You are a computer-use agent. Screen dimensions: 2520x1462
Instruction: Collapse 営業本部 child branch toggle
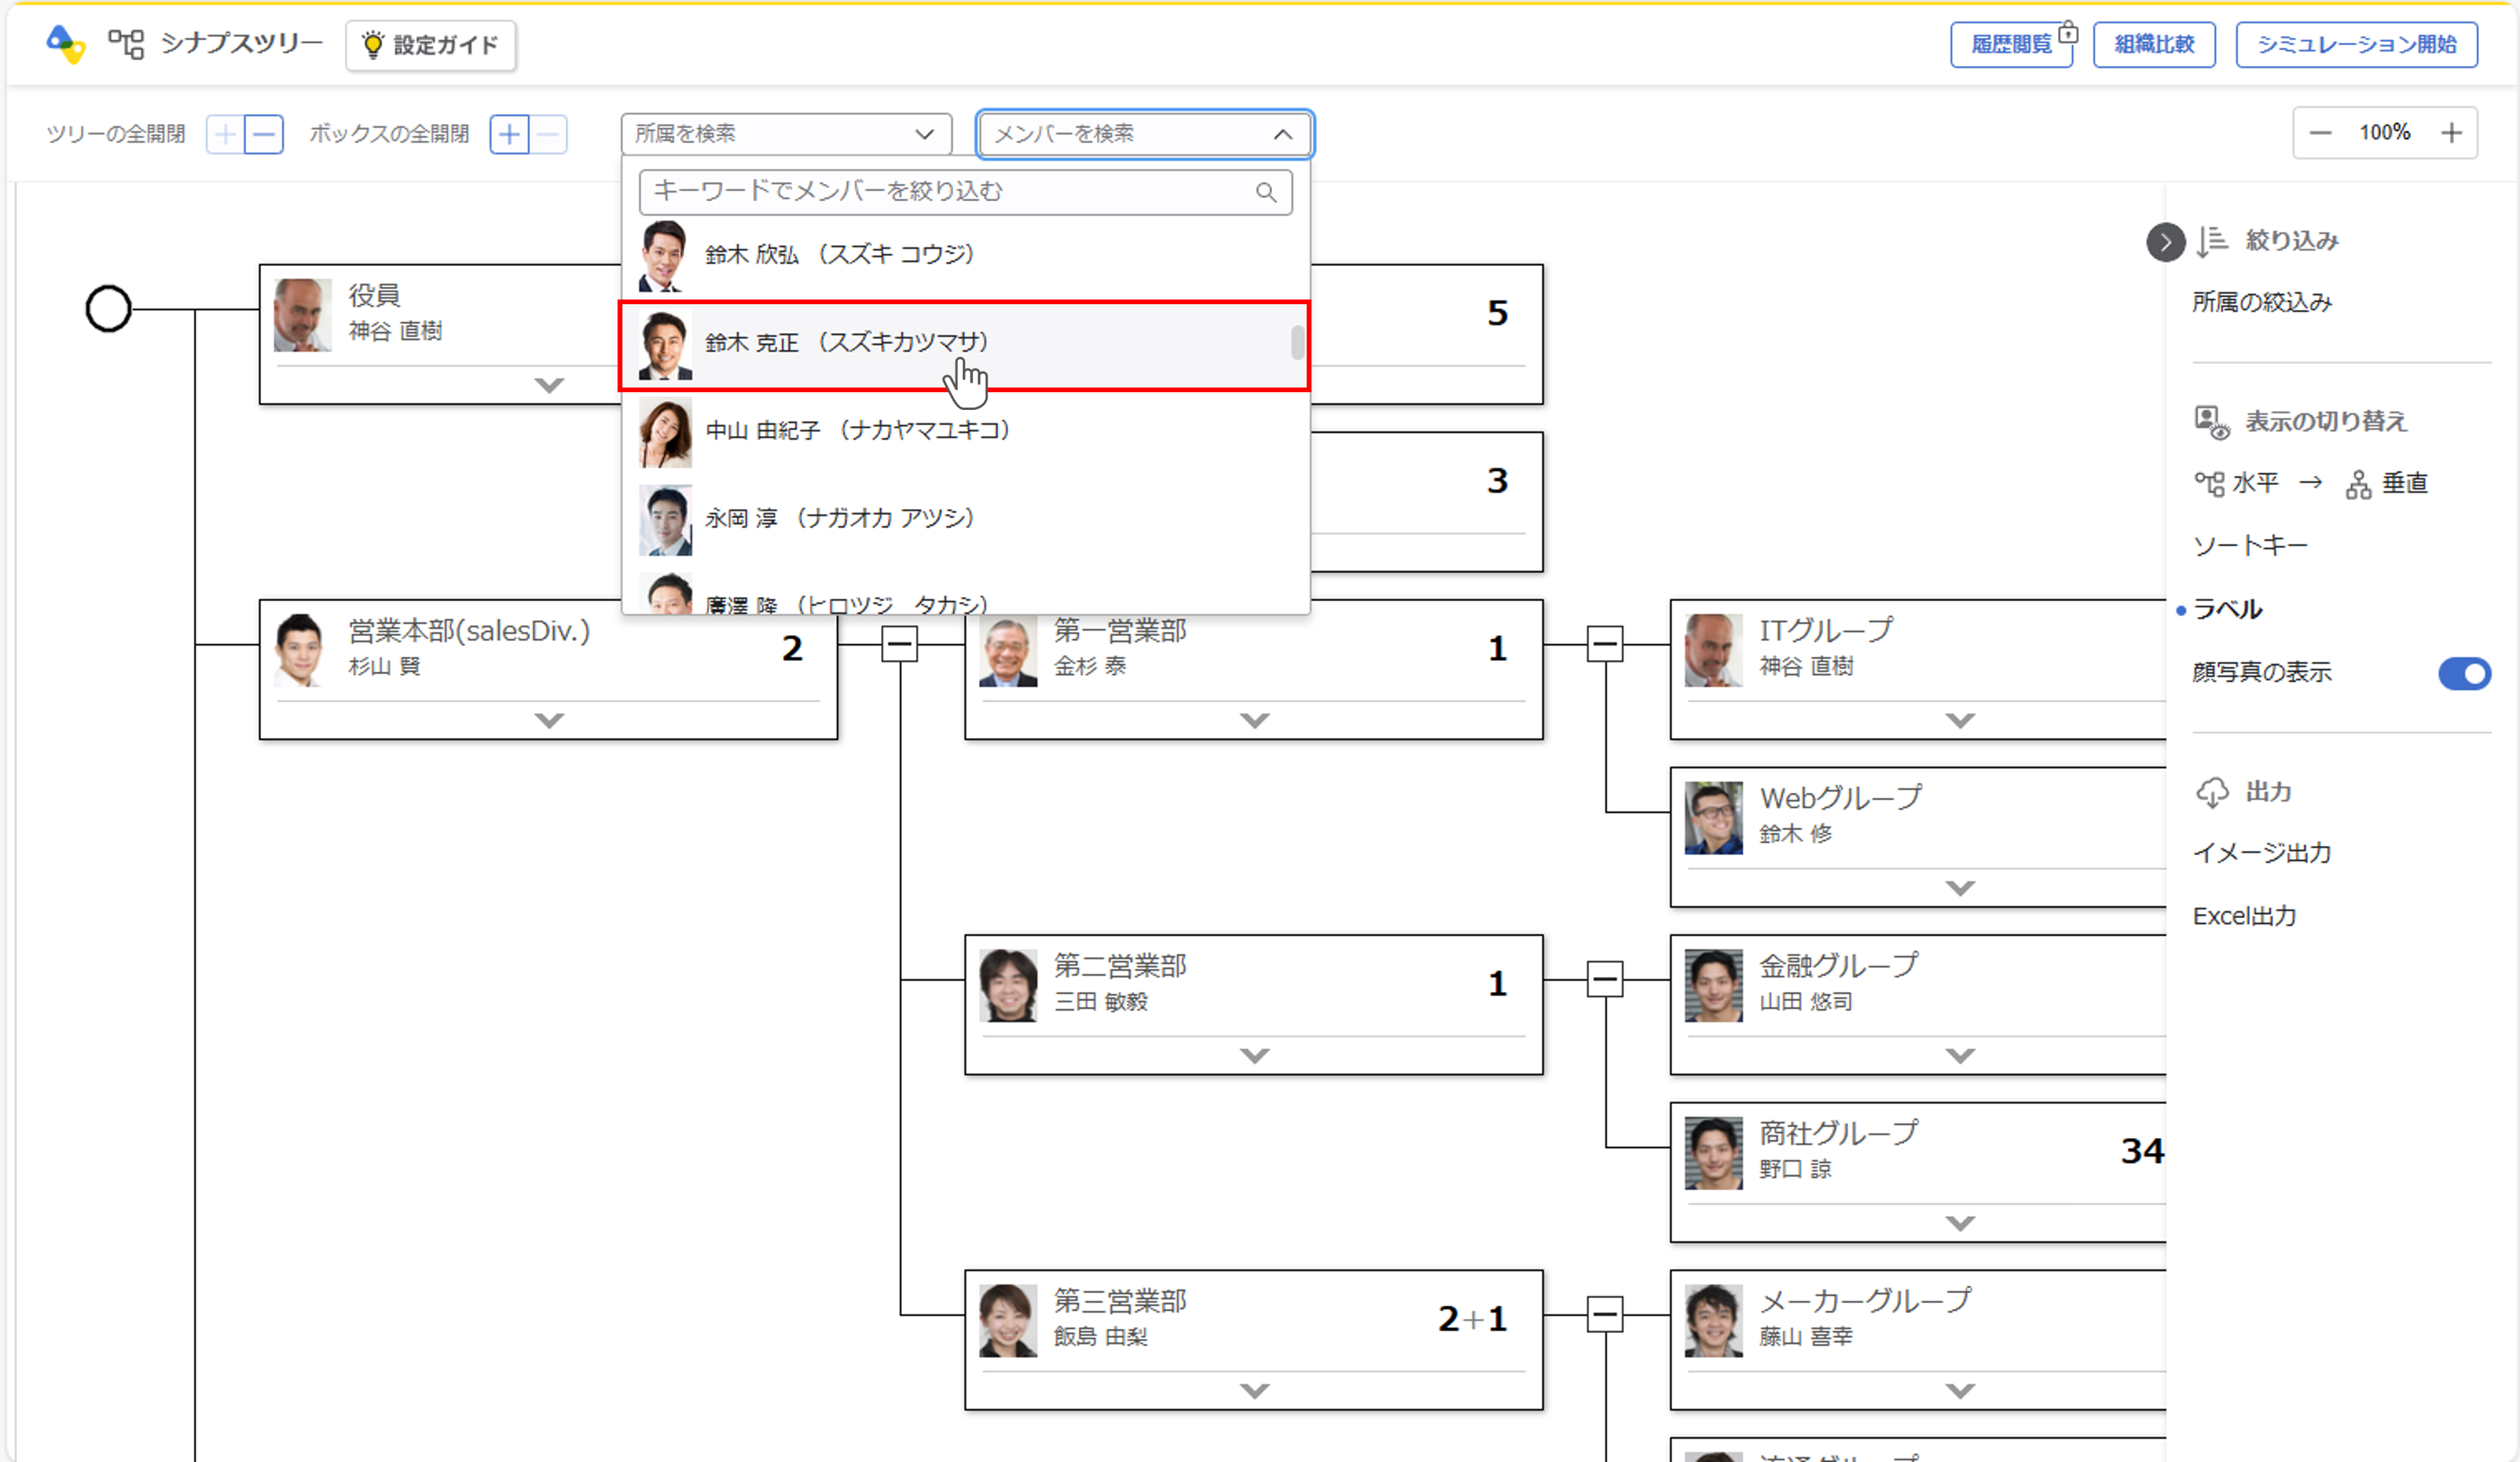click(899, 644)
